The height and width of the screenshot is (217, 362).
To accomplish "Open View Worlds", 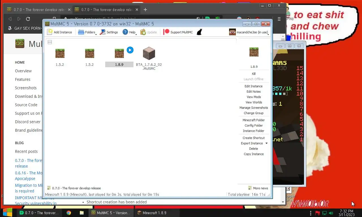I will pyautogui.click(x=254, y=102).
